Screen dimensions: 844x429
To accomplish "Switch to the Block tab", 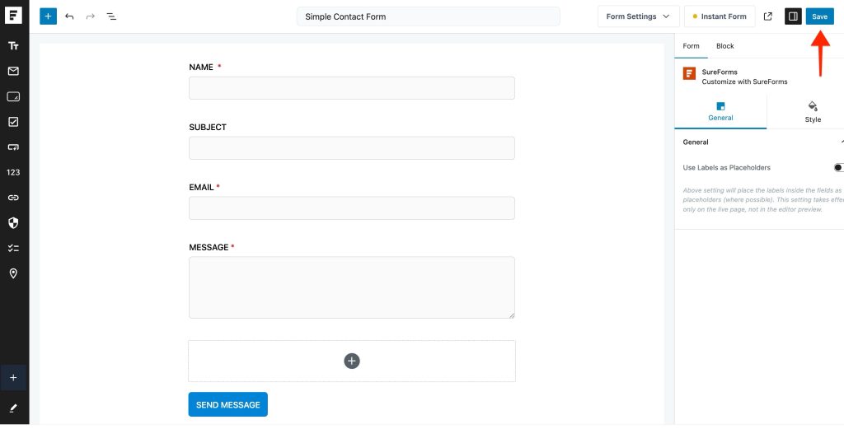I will (724, 46).
